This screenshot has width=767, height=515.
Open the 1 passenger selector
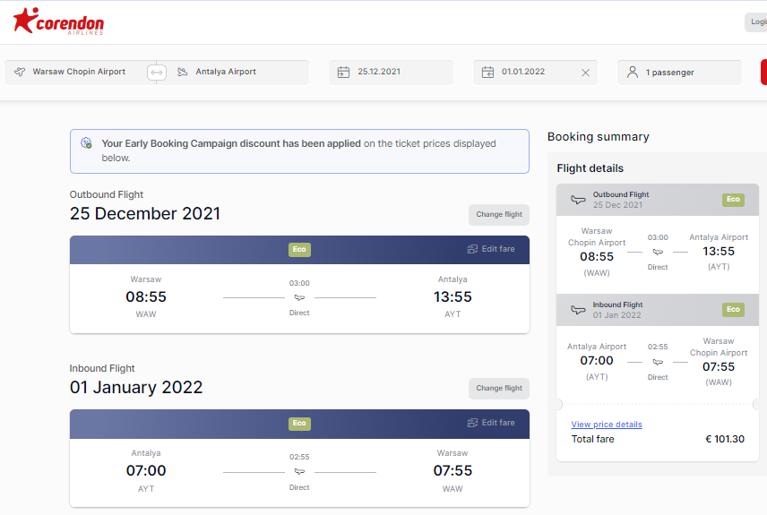(x=679, y=73)
